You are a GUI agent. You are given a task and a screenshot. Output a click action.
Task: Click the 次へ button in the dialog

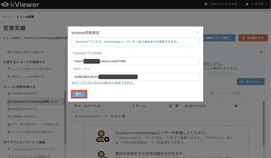(x=79, y=94)
